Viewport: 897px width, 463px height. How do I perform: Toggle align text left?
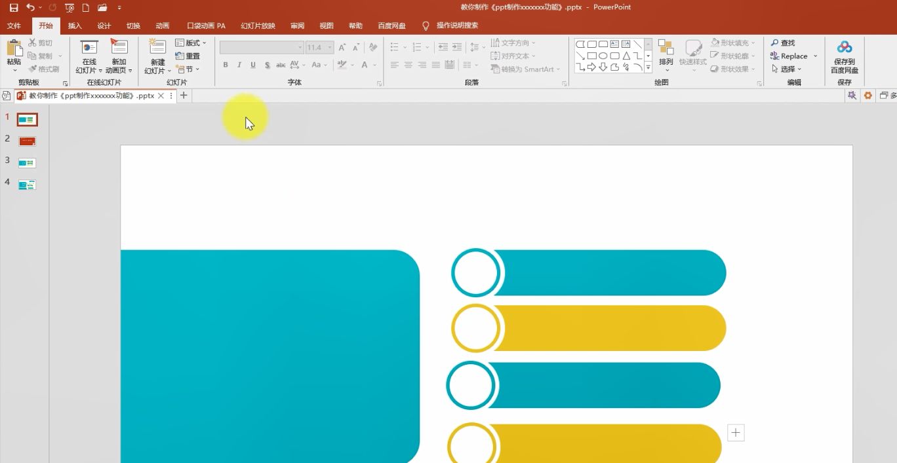[395, 65]
